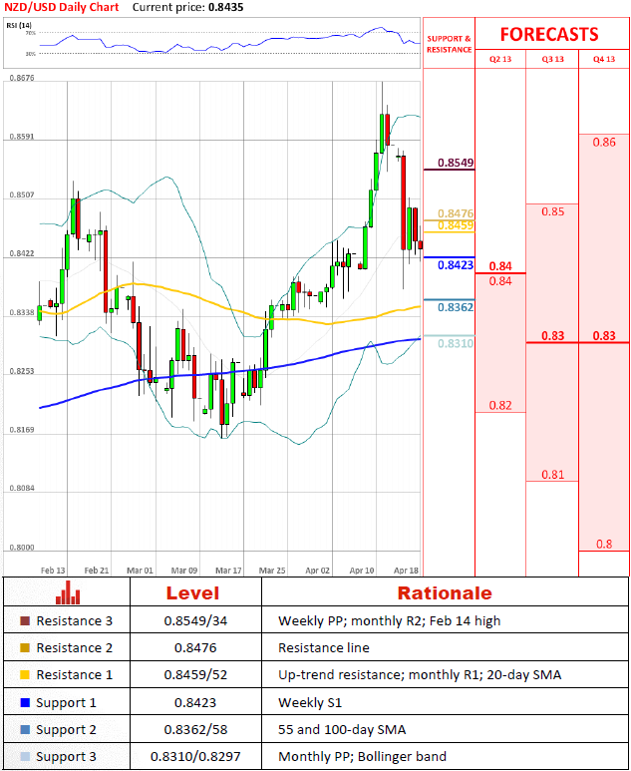Click the FORECASTS header
Image resolution: width=631 pixels, height=771 pixels.
point(549,35)
